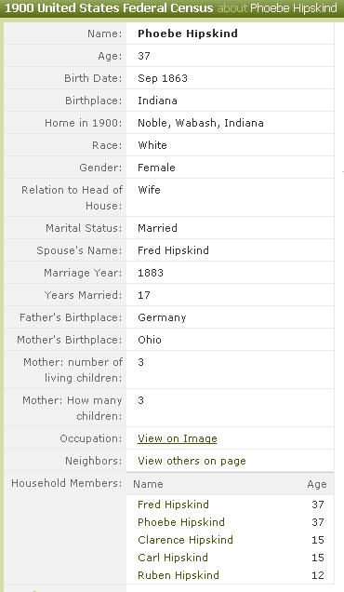
Task: Click the Name column header in household table
Action: (148, 484)
